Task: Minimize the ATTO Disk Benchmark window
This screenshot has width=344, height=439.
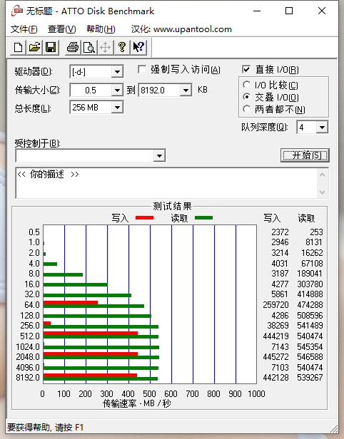Action: point(257,11)
